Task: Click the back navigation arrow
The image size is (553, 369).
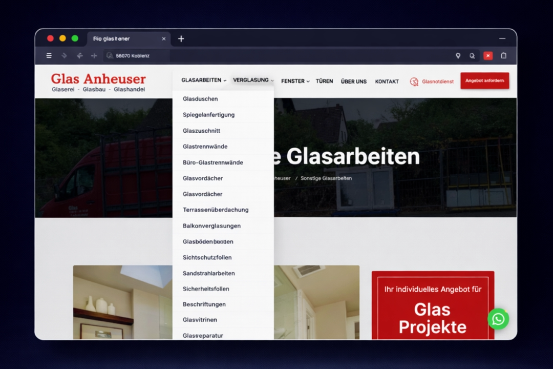Action: (x=79, y=55)
